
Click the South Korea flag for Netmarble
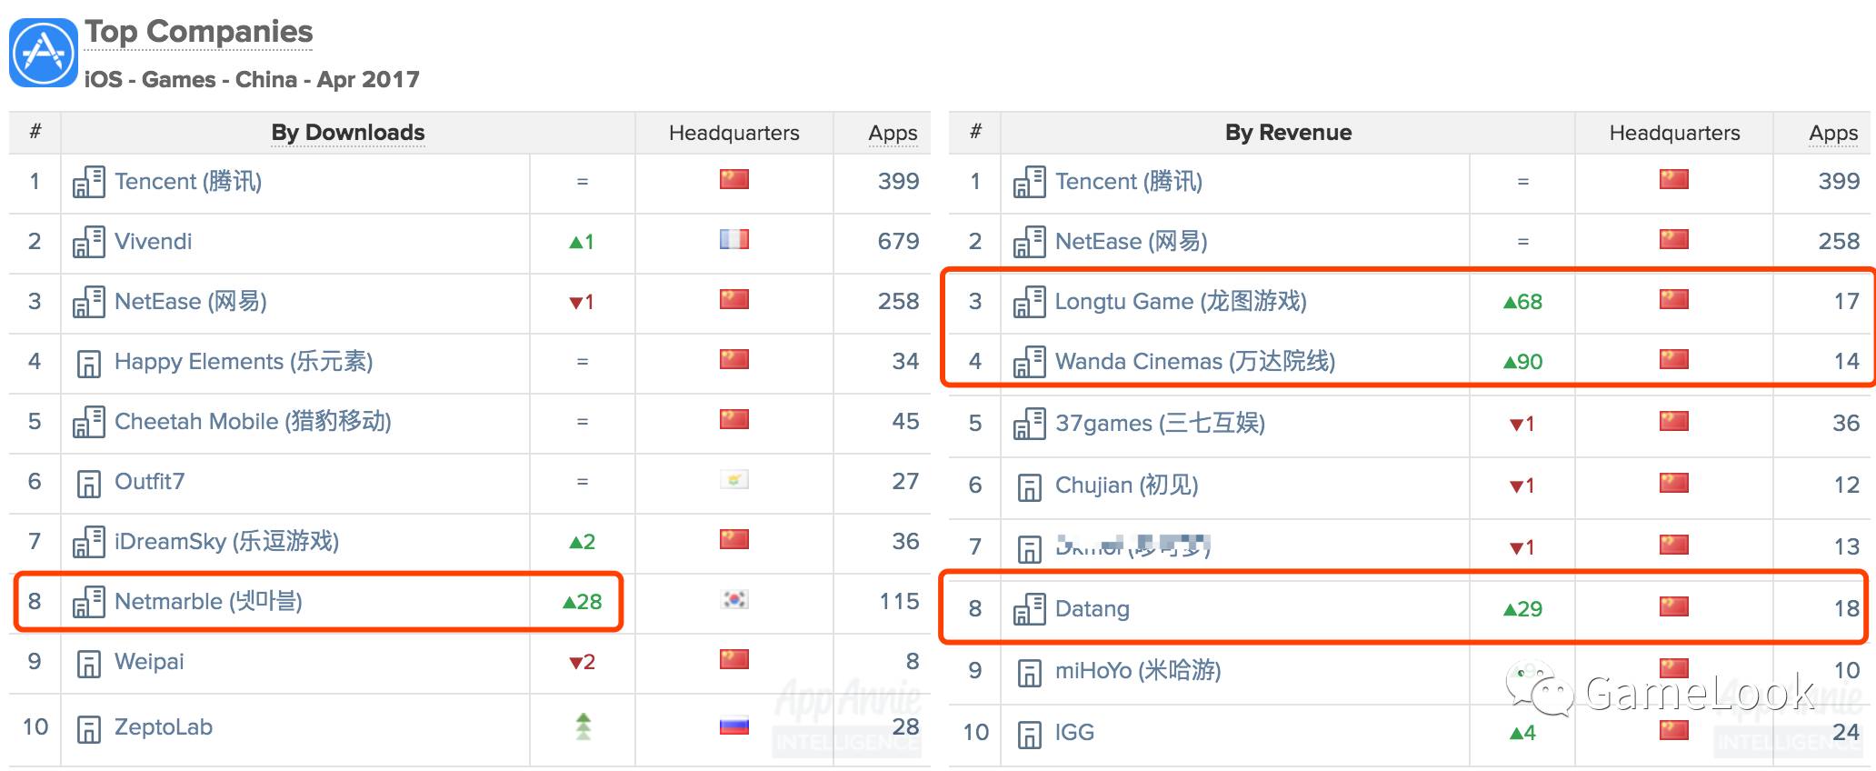pyautogui.click(x=733, y=600)
